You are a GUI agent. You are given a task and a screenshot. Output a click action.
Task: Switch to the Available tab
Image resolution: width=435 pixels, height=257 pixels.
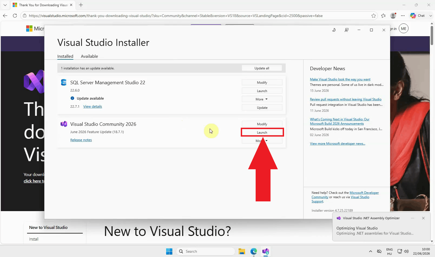[x=89, y=56]
